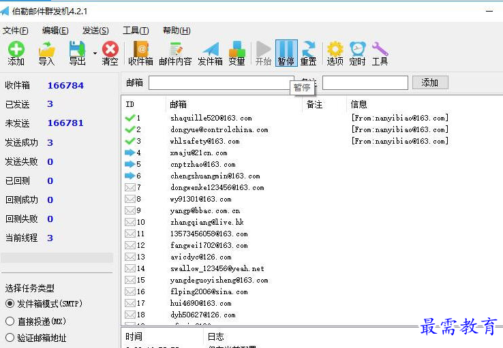Image resolution: width=503 pixels, height=348 pixels.
Task: Click the red 清空 clear icon
Action: (110, 53)
